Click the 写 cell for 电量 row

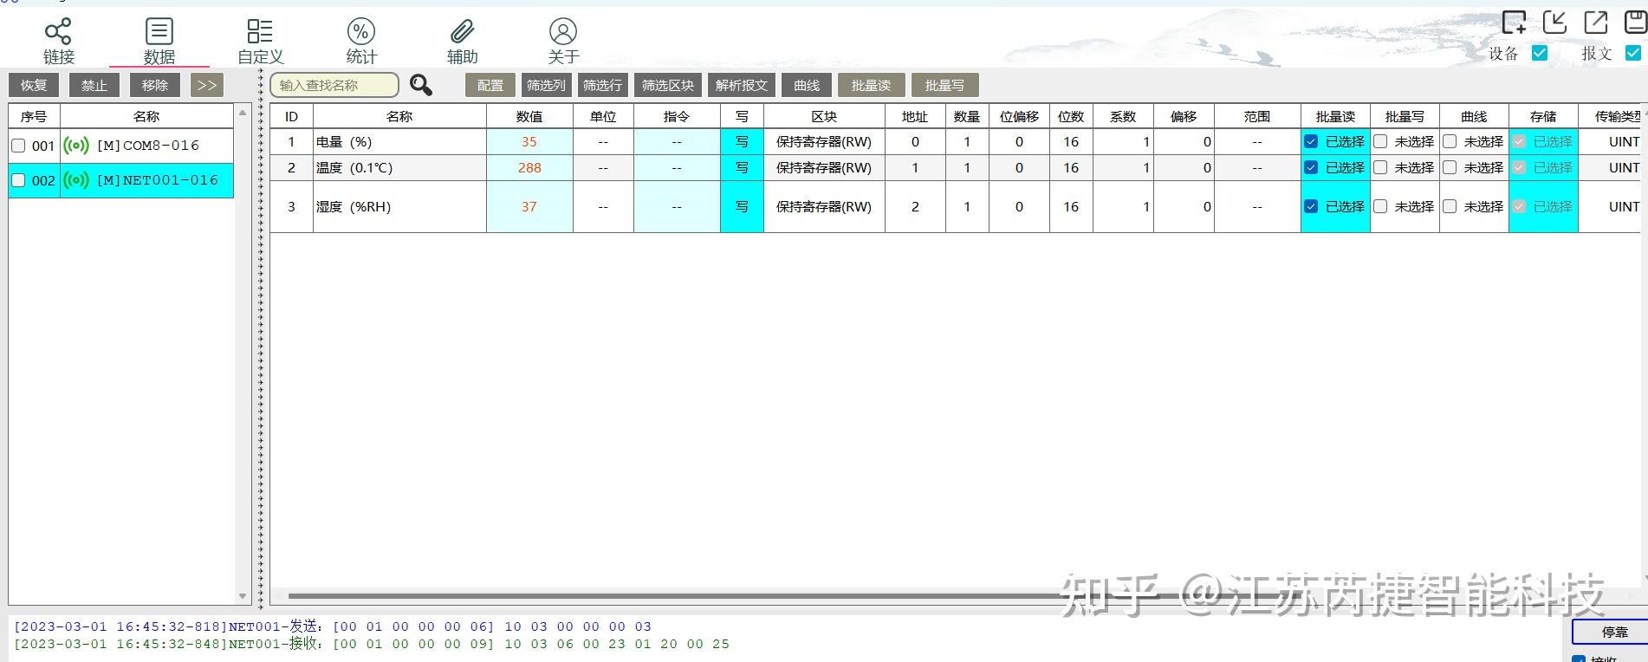tap(742, 141)
